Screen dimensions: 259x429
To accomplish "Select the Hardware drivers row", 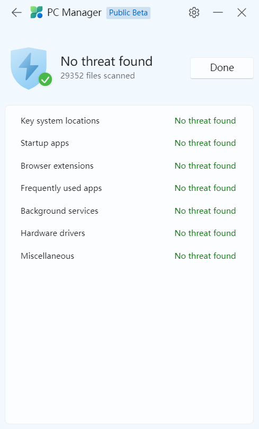I will (x=128, y=233).
